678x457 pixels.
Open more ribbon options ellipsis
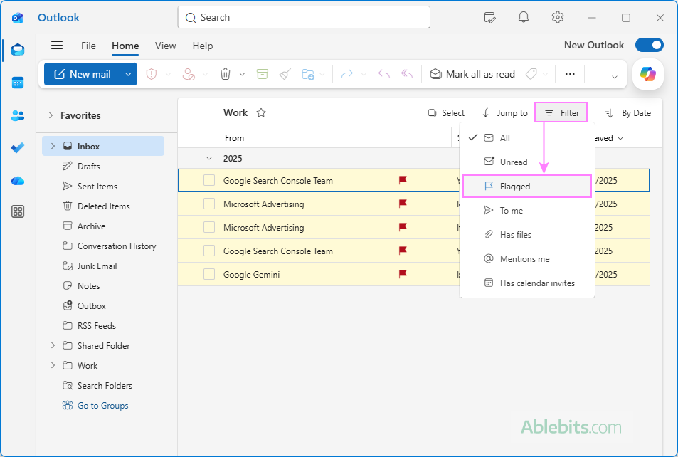point(570,75)
